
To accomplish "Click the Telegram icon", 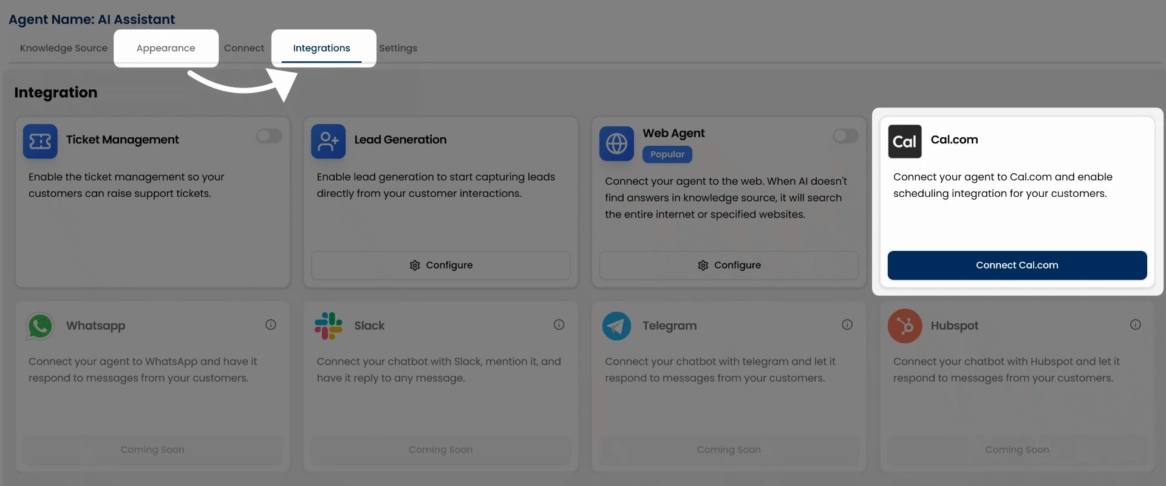I will tap(616, 326).
